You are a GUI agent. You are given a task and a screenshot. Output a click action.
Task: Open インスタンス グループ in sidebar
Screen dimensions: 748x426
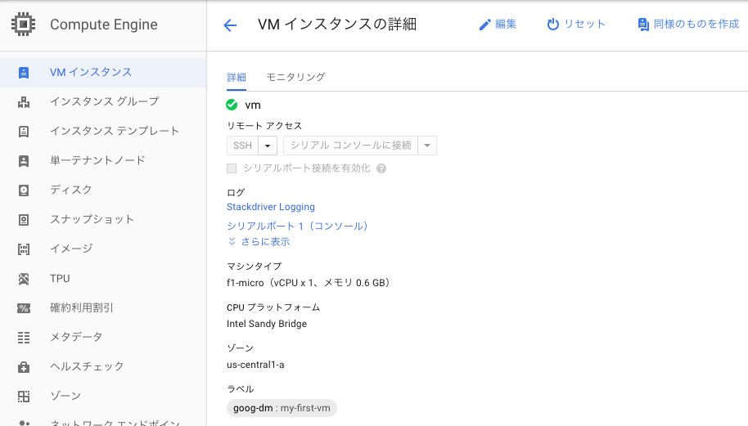pos(103,102)
